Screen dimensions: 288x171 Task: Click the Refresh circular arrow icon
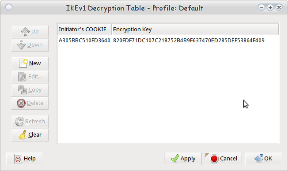click(x=19, y=122)
